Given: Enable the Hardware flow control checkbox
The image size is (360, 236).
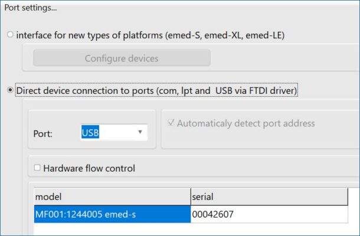Looking at the screenshot, I should [37, 168].
